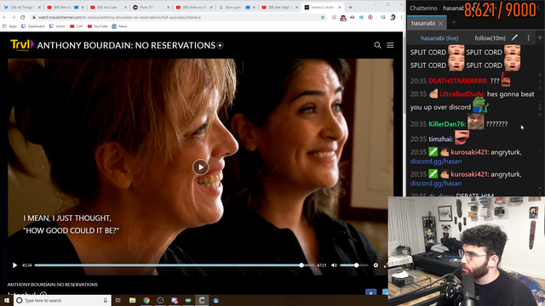Click the Travel Channel logo
Viewport: 545px width, 306px height.
[22, 45]
